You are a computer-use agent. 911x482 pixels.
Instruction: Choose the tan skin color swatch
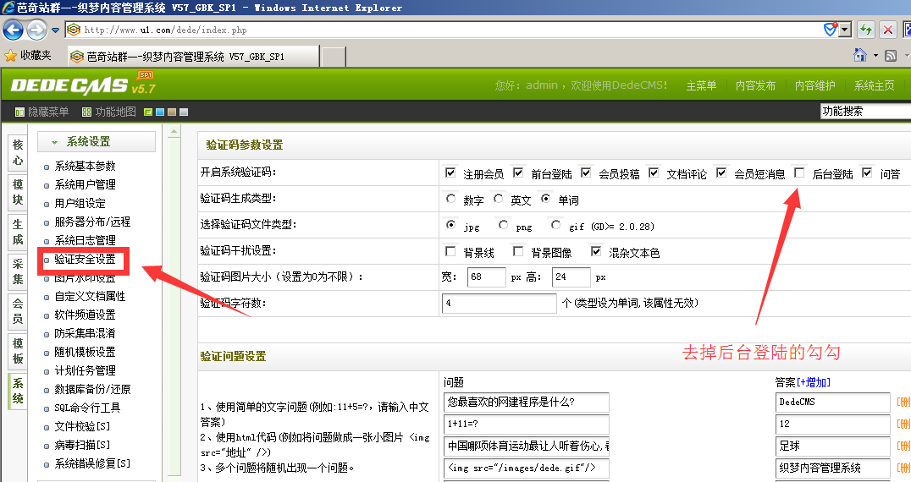tap(172, 112)
